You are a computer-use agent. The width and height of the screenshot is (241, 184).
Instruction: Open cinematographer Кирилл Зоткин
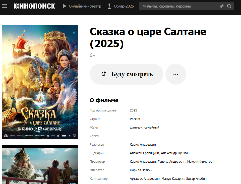coord(141,170)
